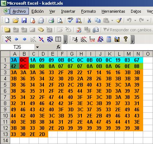Open the Datos menu
The image size is (153, 144).
(136, 11)
